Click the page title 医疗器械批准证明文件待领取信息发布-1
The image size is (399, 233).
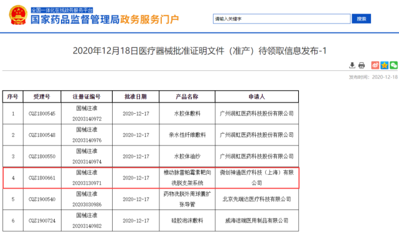(x=199, y=51)
